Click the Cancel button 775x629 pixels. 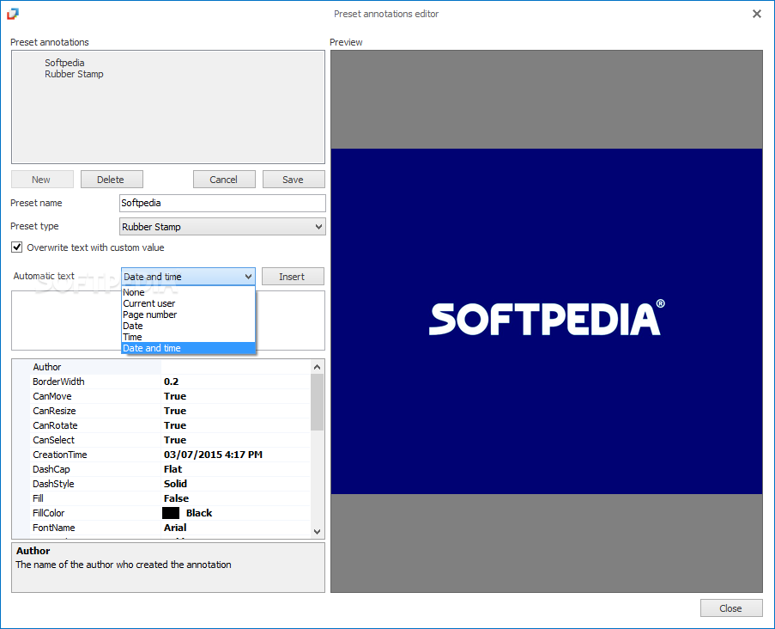point(224,179)
